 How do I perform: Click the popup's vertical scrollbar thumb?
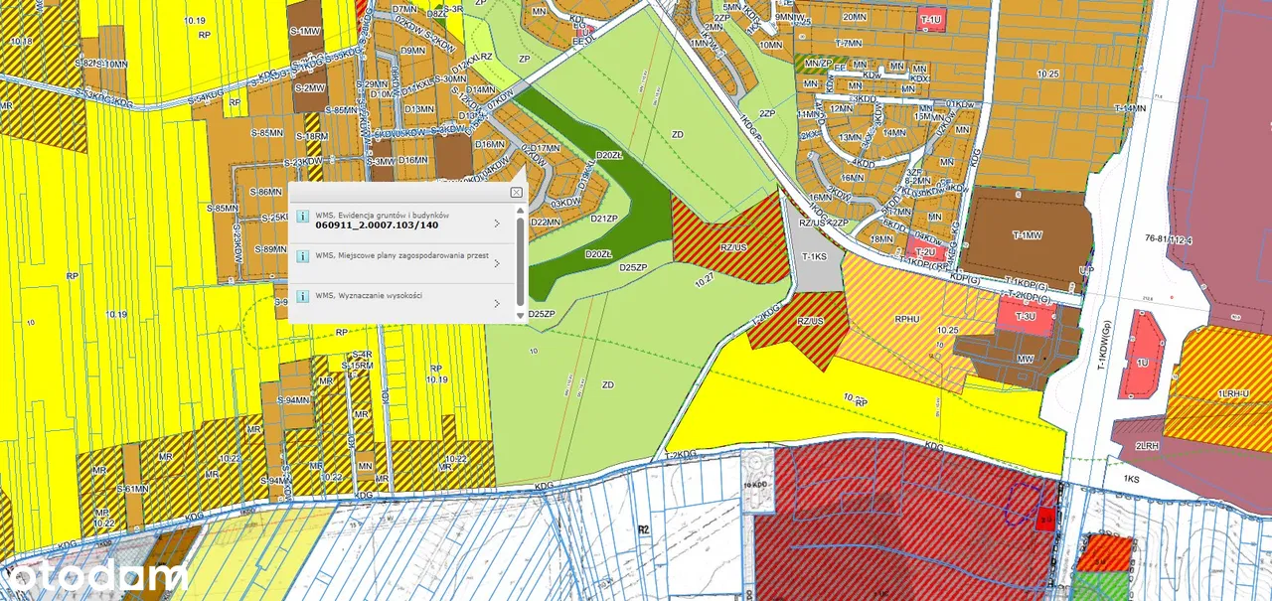click(519, 260)
